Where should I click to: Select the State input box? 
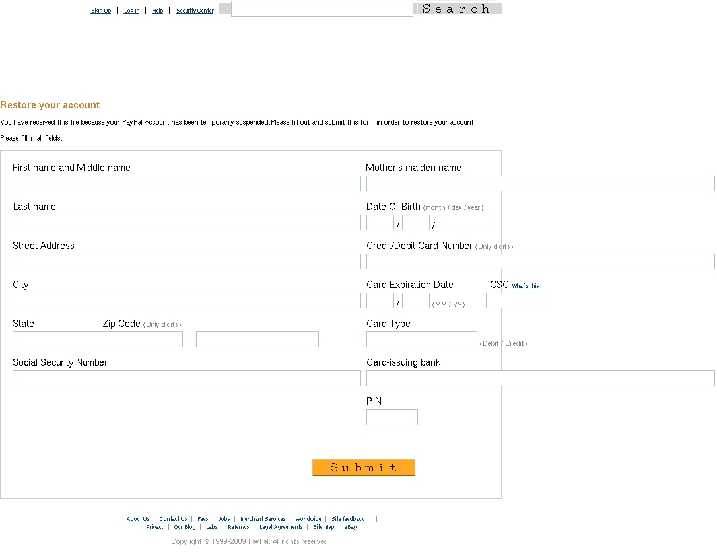pos(98,339)
